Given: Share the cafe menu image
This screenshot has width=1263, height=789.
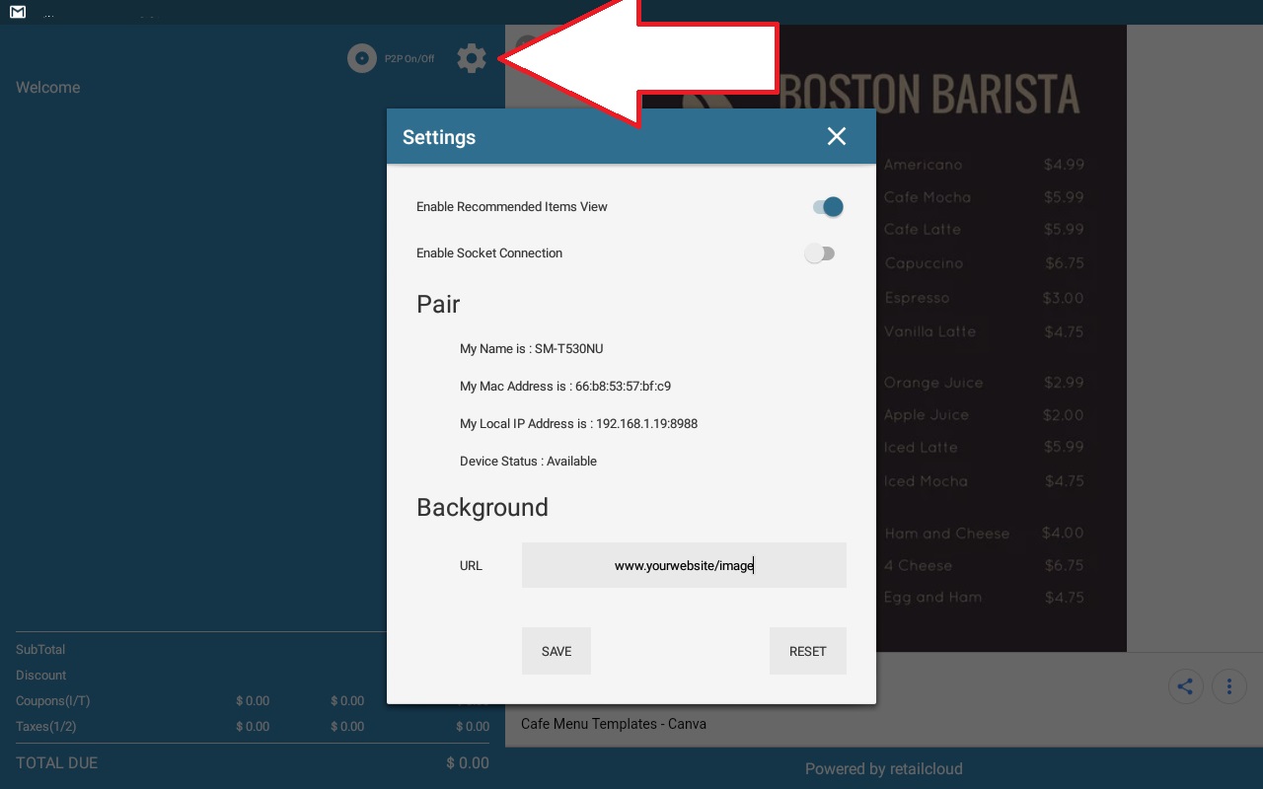Looking at the screenshot, I should [1185, 686].
